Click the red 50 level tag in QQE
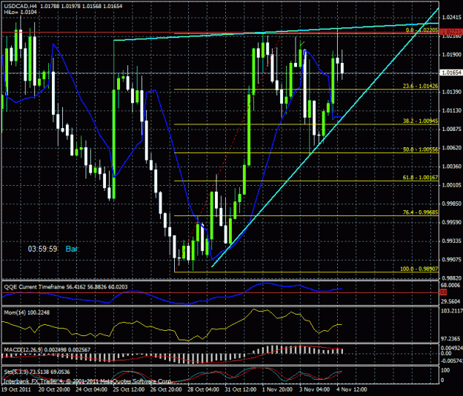 [443, 292]
